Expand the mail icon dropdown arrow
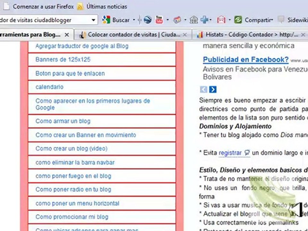308x231 pixels. [229, 20]
